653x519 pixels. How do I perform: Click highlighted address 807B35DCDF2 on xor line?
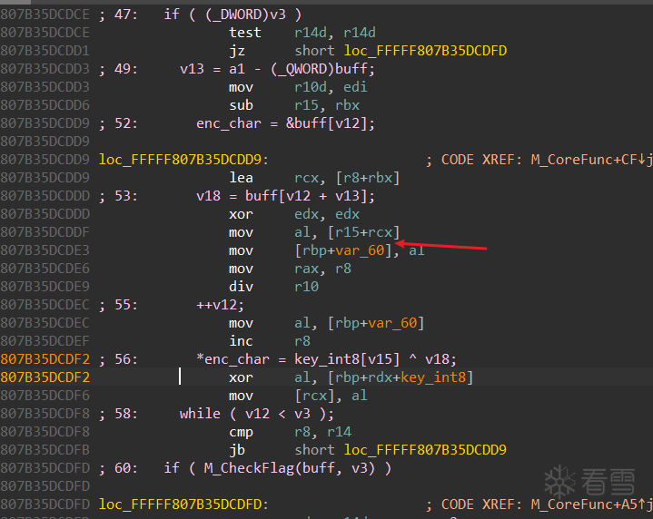pos(45,377)
